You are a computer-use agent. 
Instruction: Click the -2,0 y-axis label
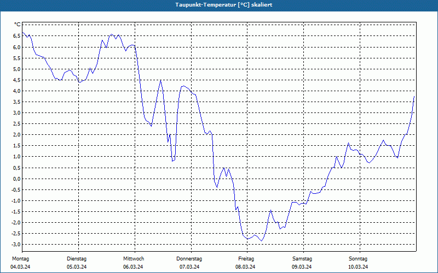(x=16, y=223)
